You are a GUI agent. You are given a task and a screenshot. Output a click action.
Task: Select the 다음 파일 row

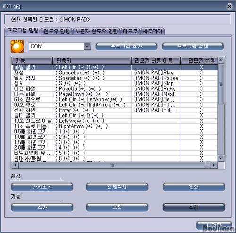coord(115,94)
